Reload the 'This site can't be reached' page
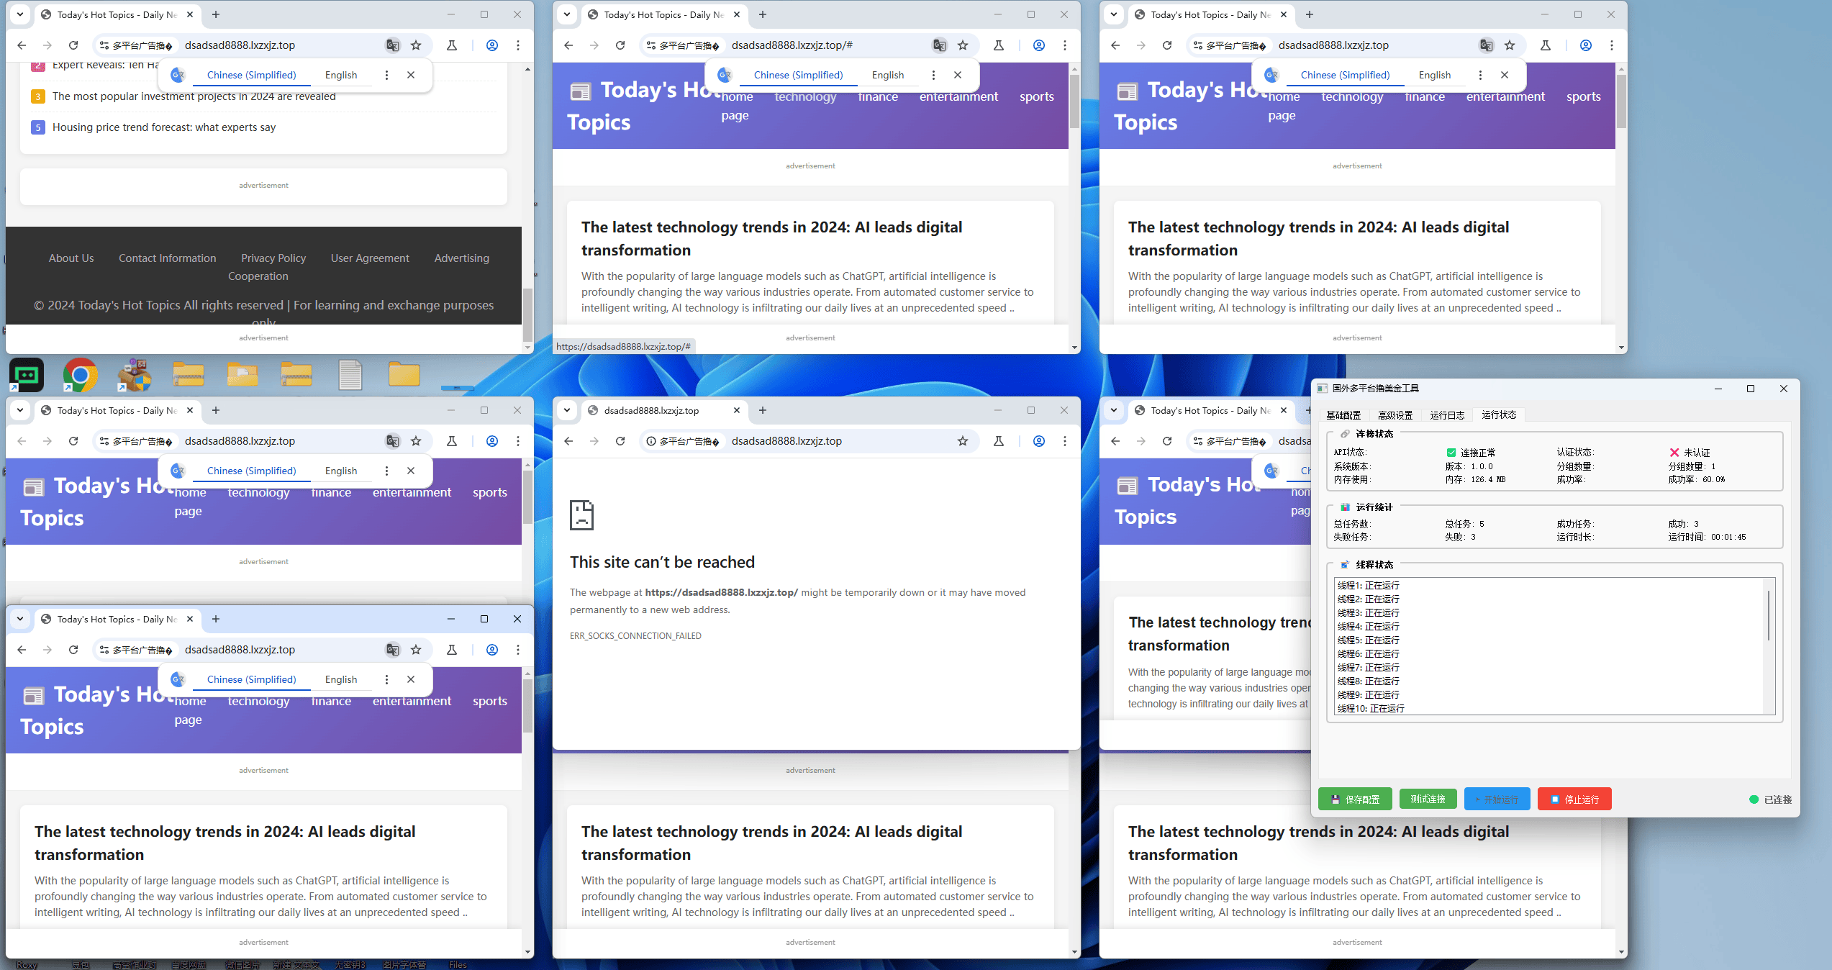Viewport: 1832px width, 970px height. pyautogui.click(x=620, y=441)
